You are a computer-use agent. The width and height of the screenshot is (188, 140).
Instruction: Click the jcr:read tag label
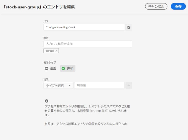click(50, 51)
